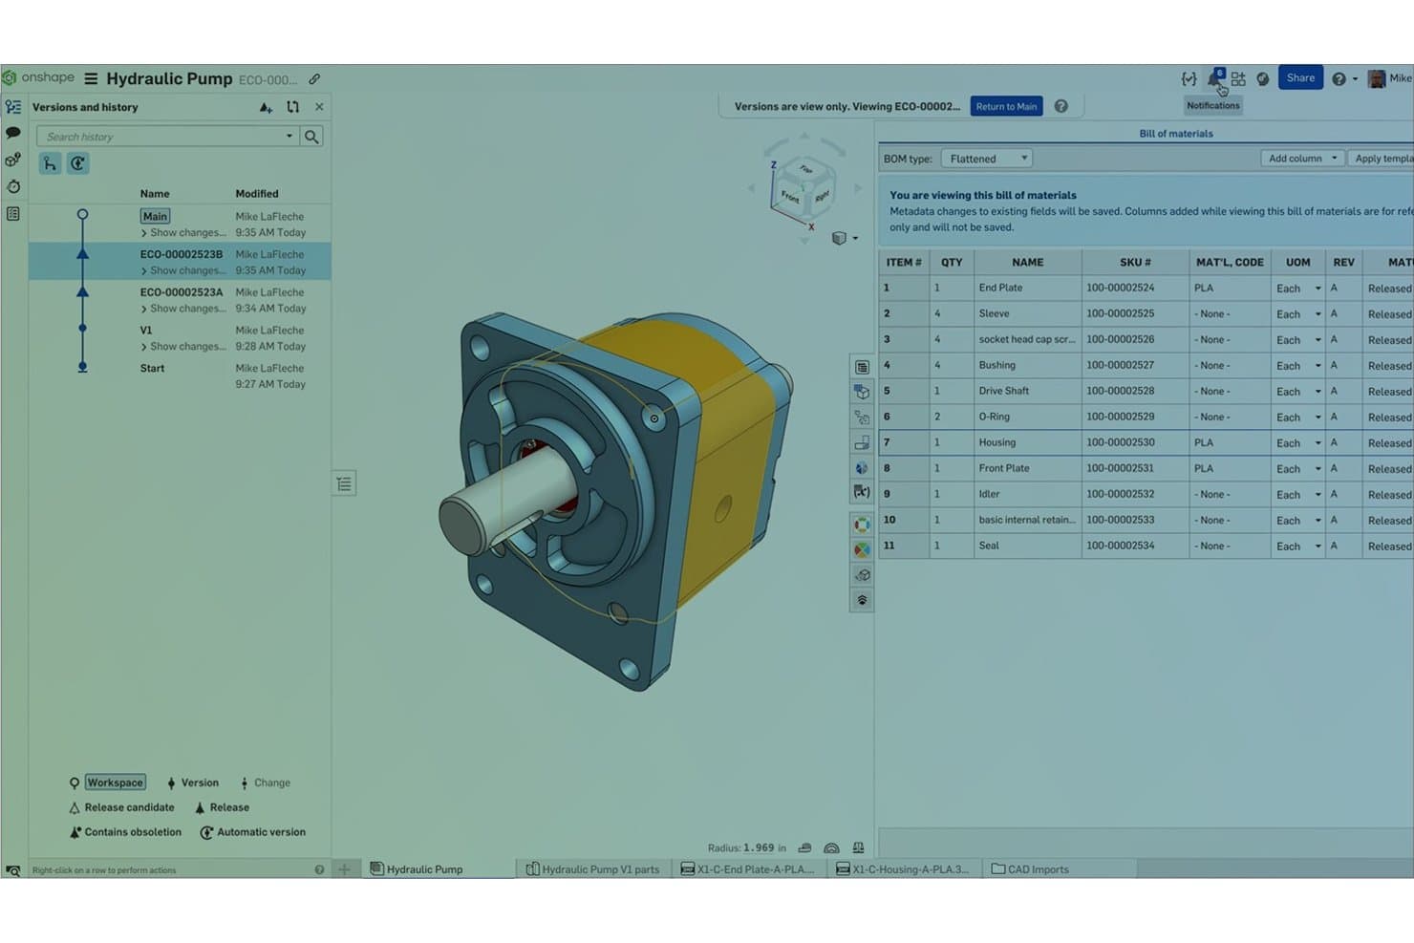The image size is (1414, 943).
Task: Open the stopwatch icon in left sidebar
Action: tap(13, 186)
